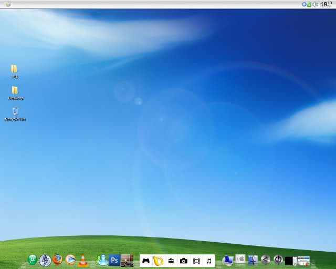Open the MSN Messenger buddy icon
The width and height of the screenshot is (336, 269).
(x=102, y=260)
